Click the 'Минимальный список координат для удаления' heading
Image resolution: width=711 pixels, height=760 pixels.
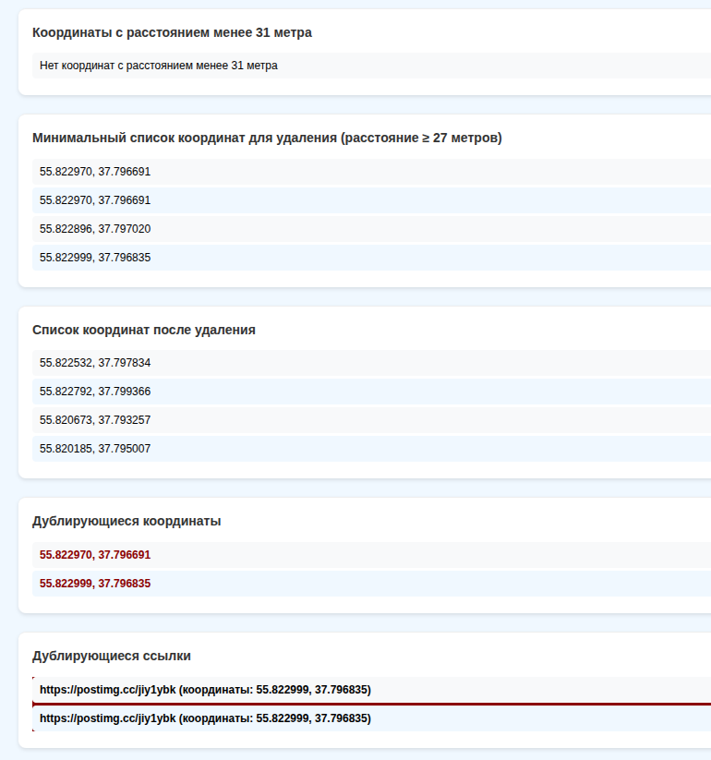(267, 139)
